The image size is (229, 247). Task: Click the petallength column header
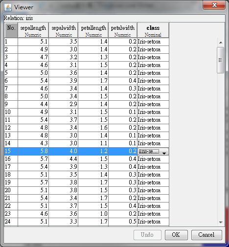pos(93,30)
